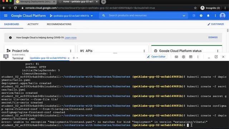Click the user account avatar
Screen dimensions: 229x129
223,15
